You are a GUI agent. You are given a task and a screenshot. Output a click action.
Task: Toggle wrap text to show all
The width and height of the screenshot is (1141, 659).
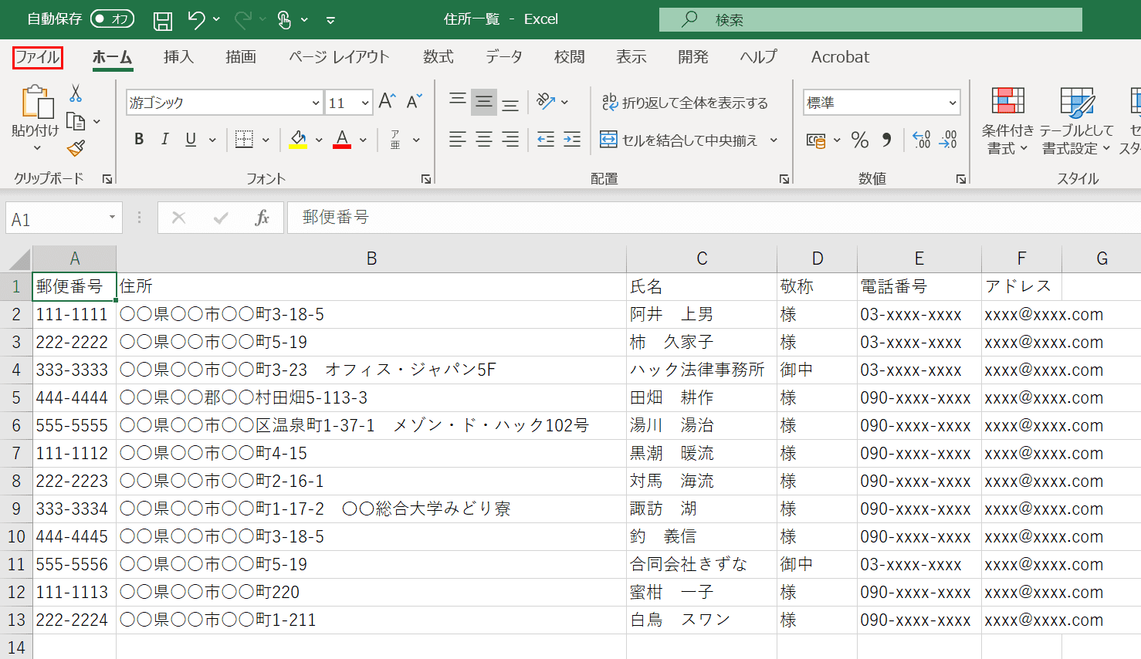pos(685,102)
